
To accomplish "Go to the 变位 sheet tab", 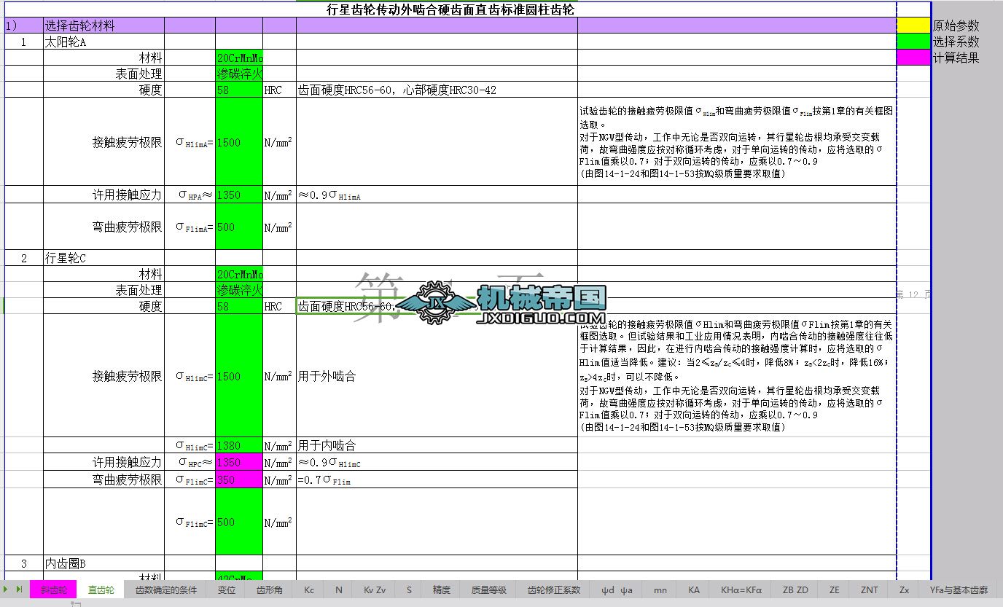I will click(x=227, y=590).
